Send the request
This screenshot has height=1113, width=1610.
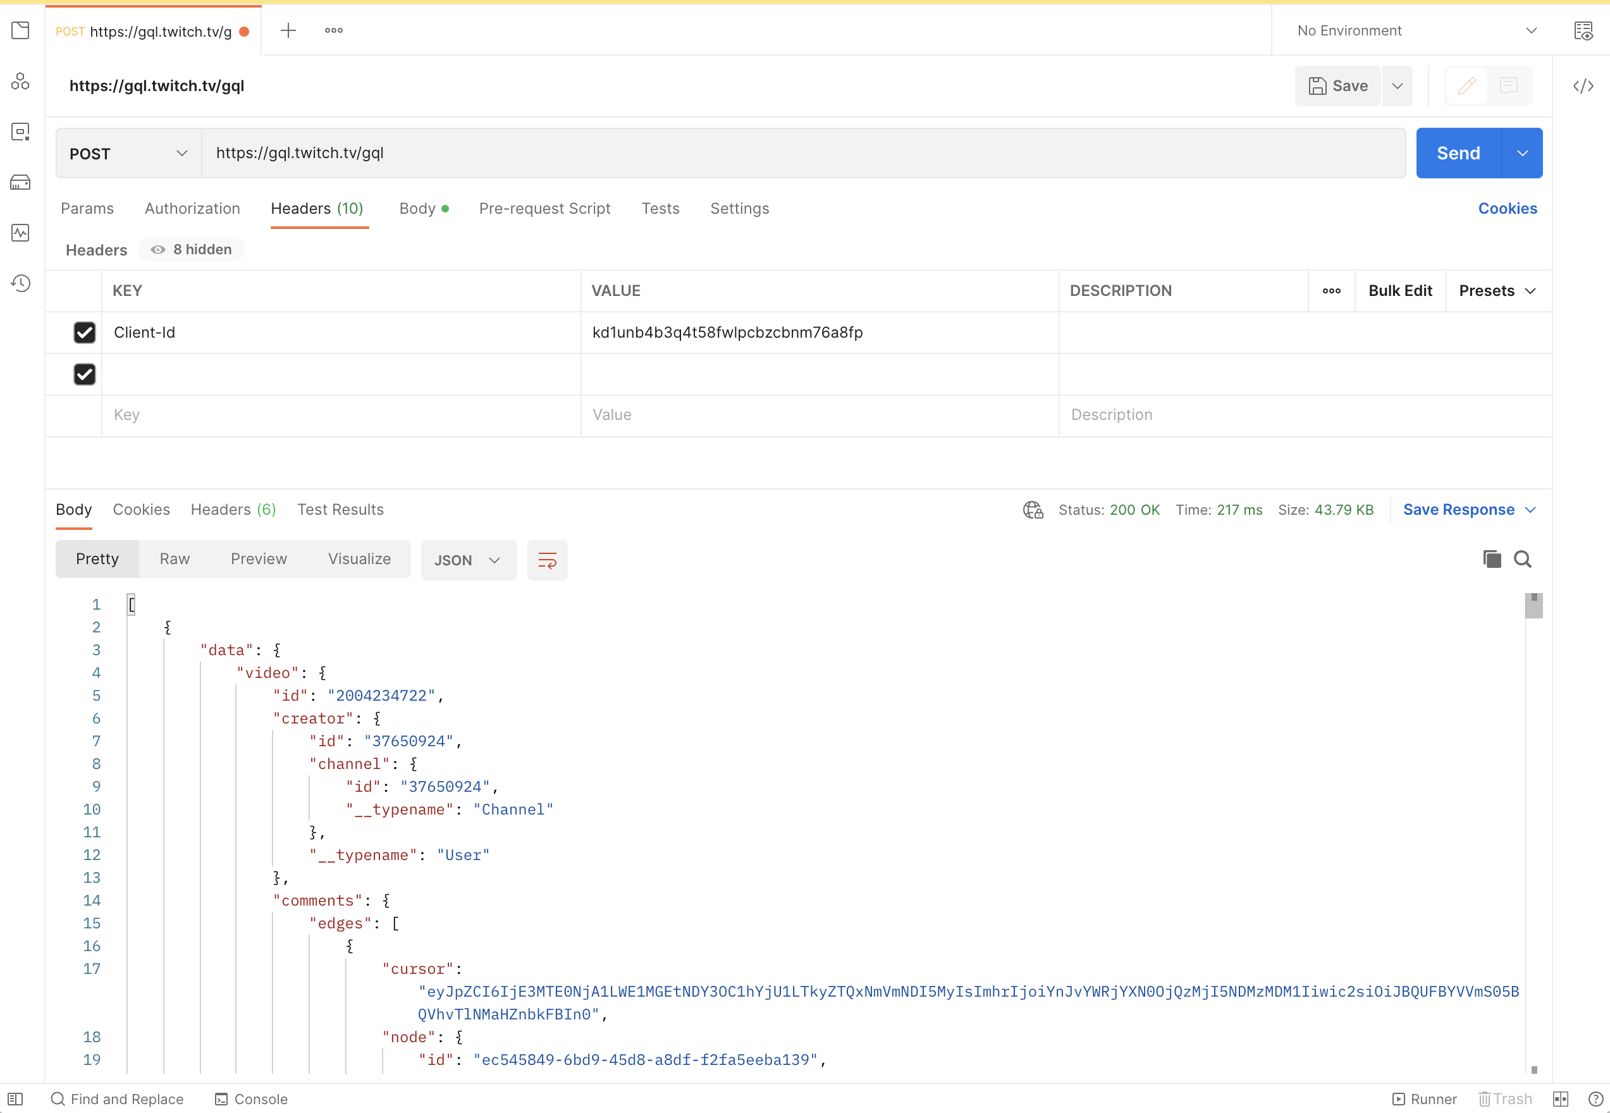point(1459,154)
